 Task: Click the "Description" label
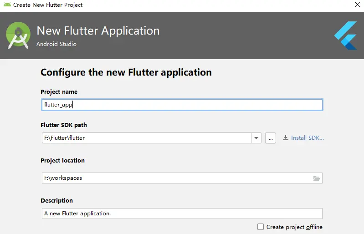point(56,201)
